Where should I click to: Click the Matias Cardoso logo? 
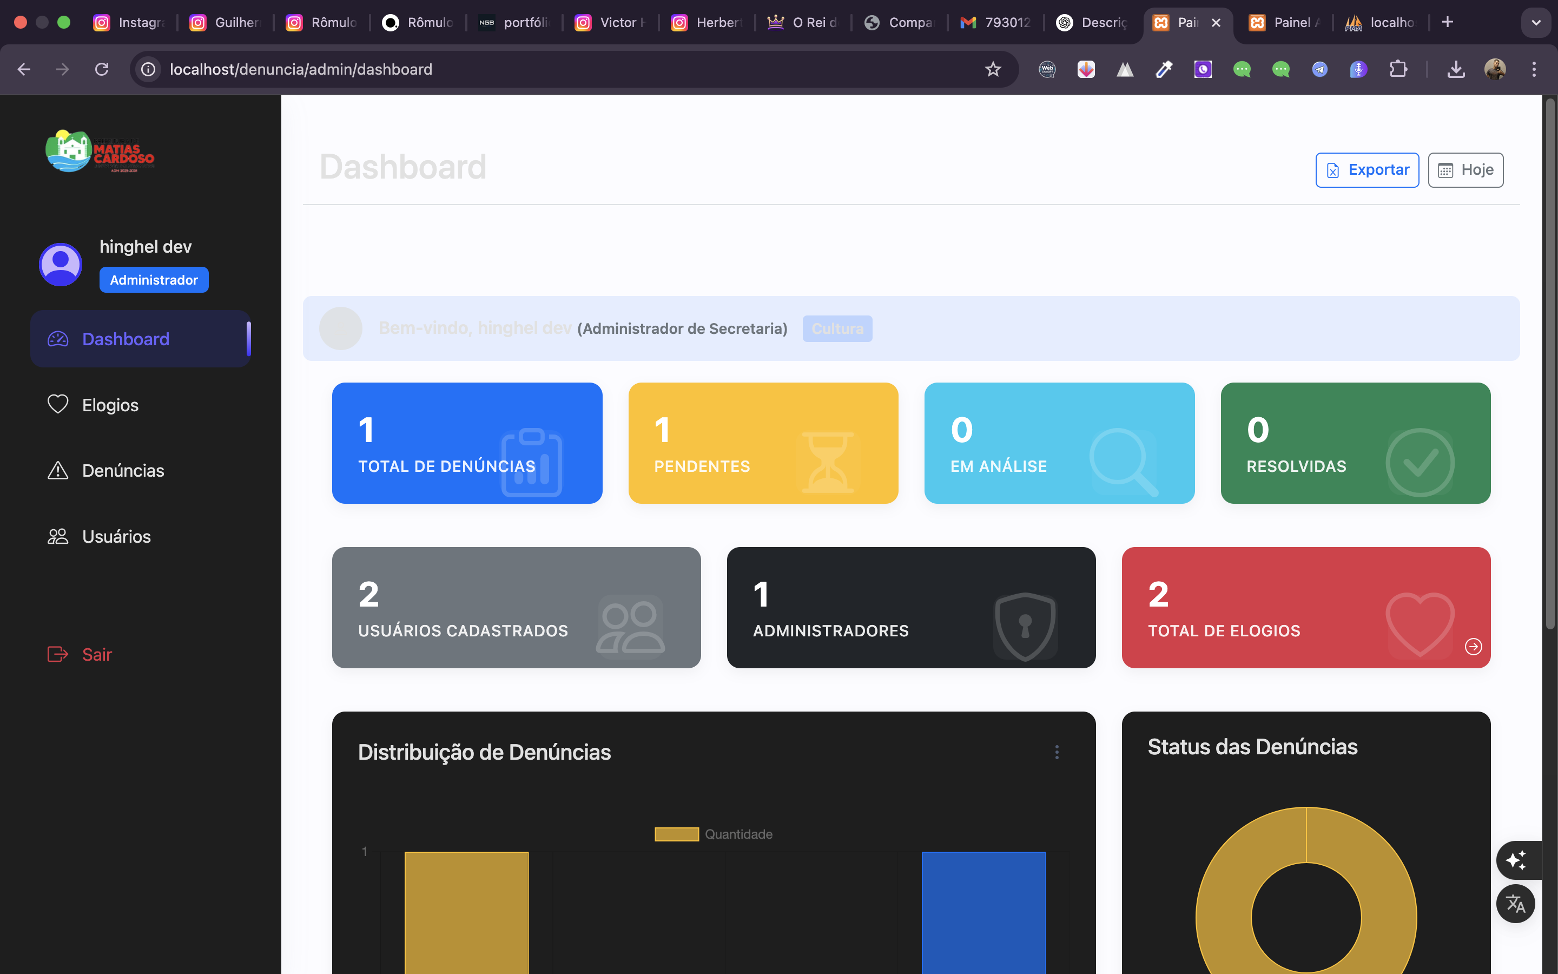coord(100,152)
